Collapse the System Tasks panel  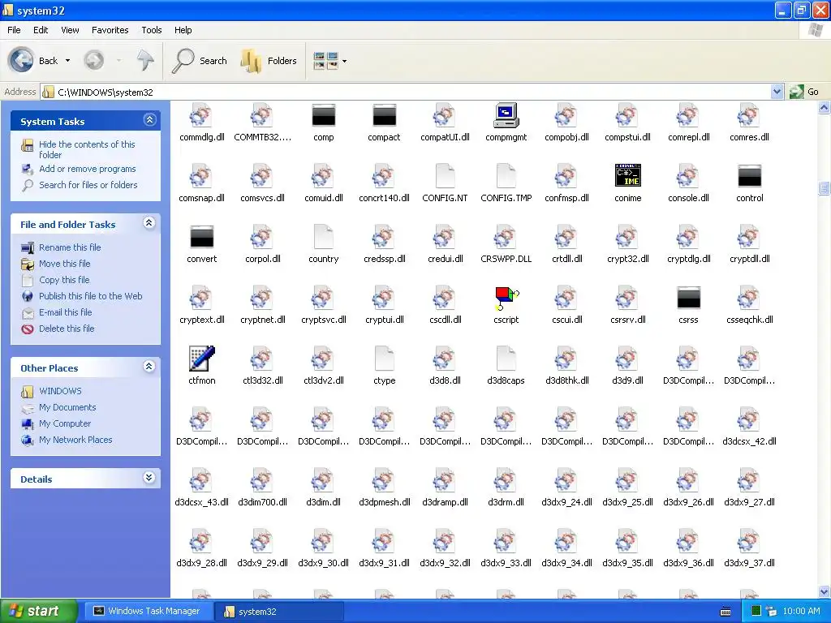click(x=149, y=120)
